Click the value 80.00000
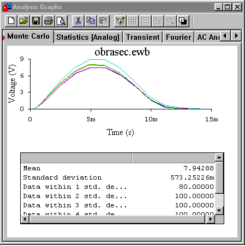245x246 pixels. click(x=196, y=187)
